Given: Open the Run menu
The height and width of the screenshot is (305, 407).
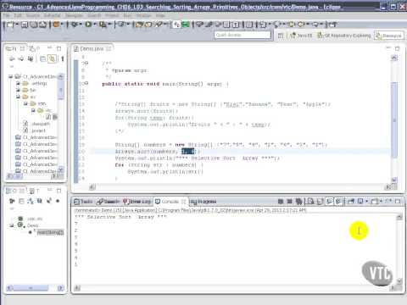Looking at the screenshot, I should click(127, 15).
